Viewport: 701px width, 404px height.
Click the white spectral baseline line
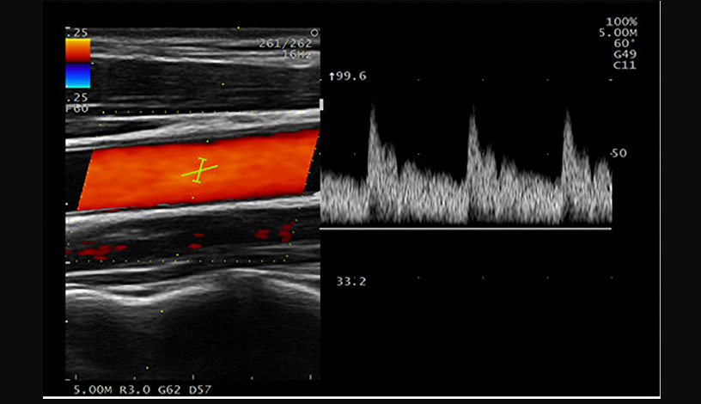pos(465,229)
